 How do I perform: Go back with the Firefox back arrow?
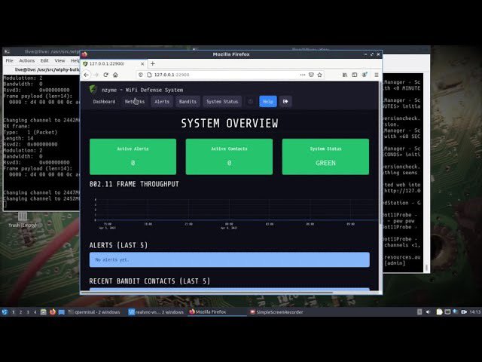tap(87, 75)
